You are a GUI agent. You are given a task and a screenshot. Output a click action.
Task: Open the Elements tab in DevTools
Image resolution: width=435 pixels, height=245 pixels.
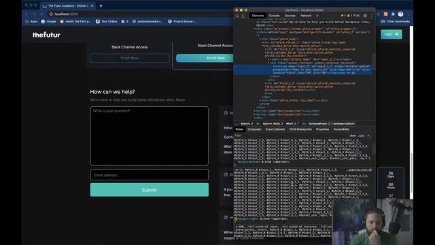(x=258, y=16)
